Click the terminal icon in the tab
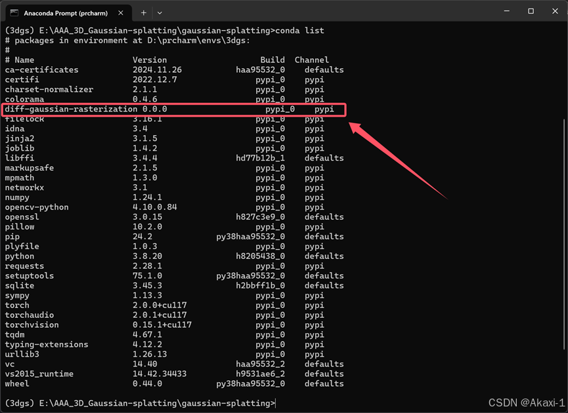 click(x=14, y=13)
